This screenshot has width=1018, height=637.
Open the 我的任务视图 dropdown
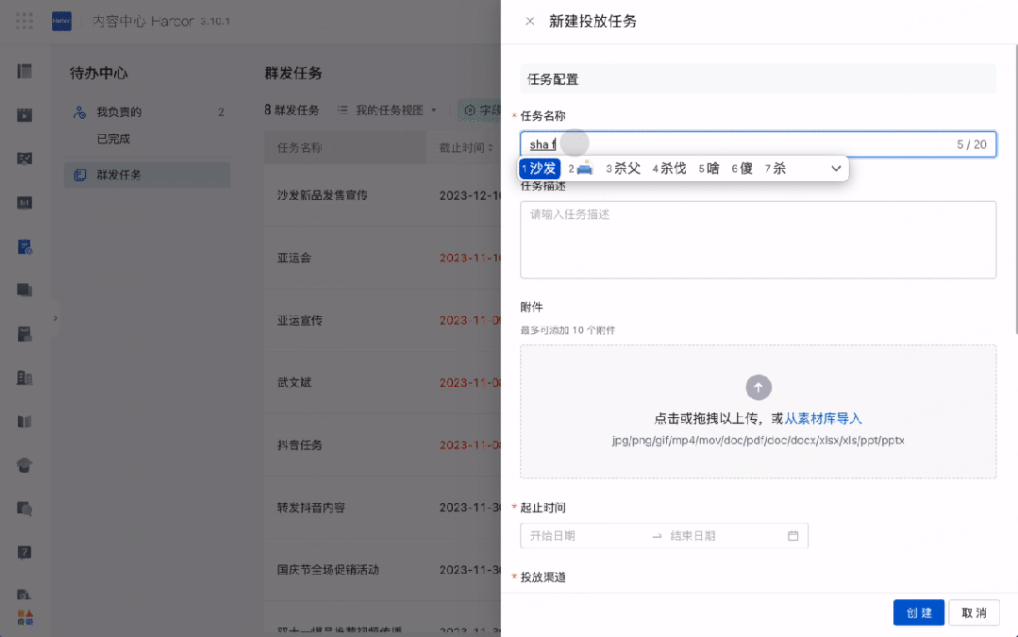[388, 110]
